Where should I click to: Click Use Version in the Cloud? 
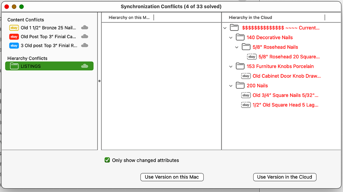(x=285, y=177)
